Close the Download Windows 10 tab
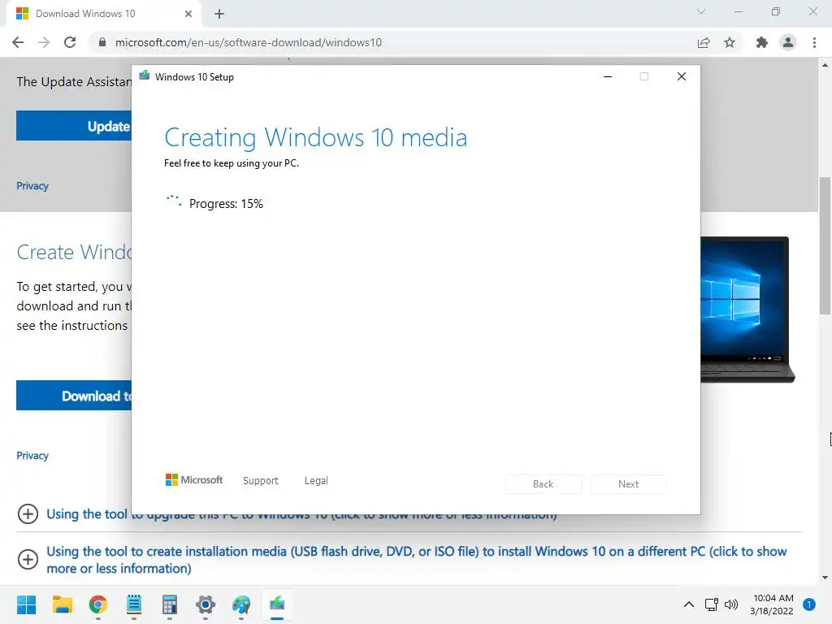This screenshot has height=624, width=832. pos(188,14)
